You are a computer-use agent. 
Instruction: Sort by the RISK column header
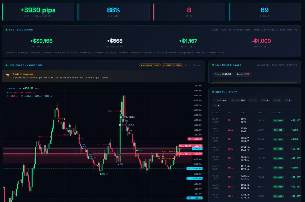coord(260,113)
